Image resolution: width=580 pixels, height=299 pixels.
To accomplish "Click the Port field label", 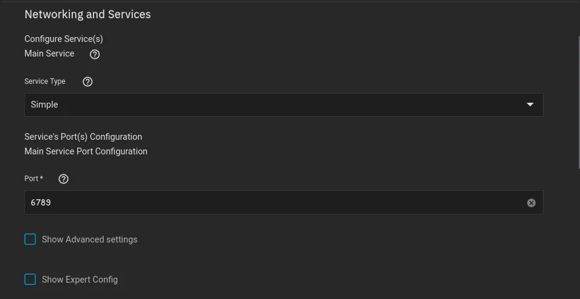I will 33,179.
